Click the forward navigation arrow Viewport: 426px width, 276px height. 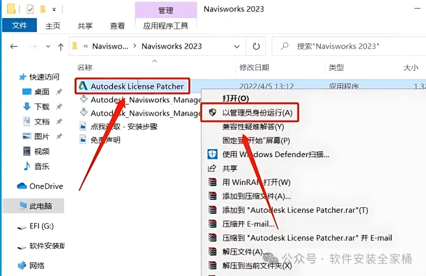(x=33, y=46)
